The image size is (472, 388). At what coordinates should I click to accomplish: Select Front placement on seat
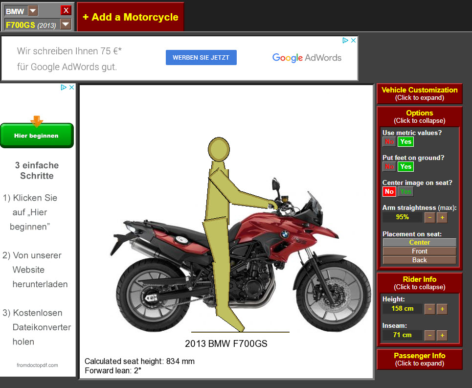pos(419,251)
